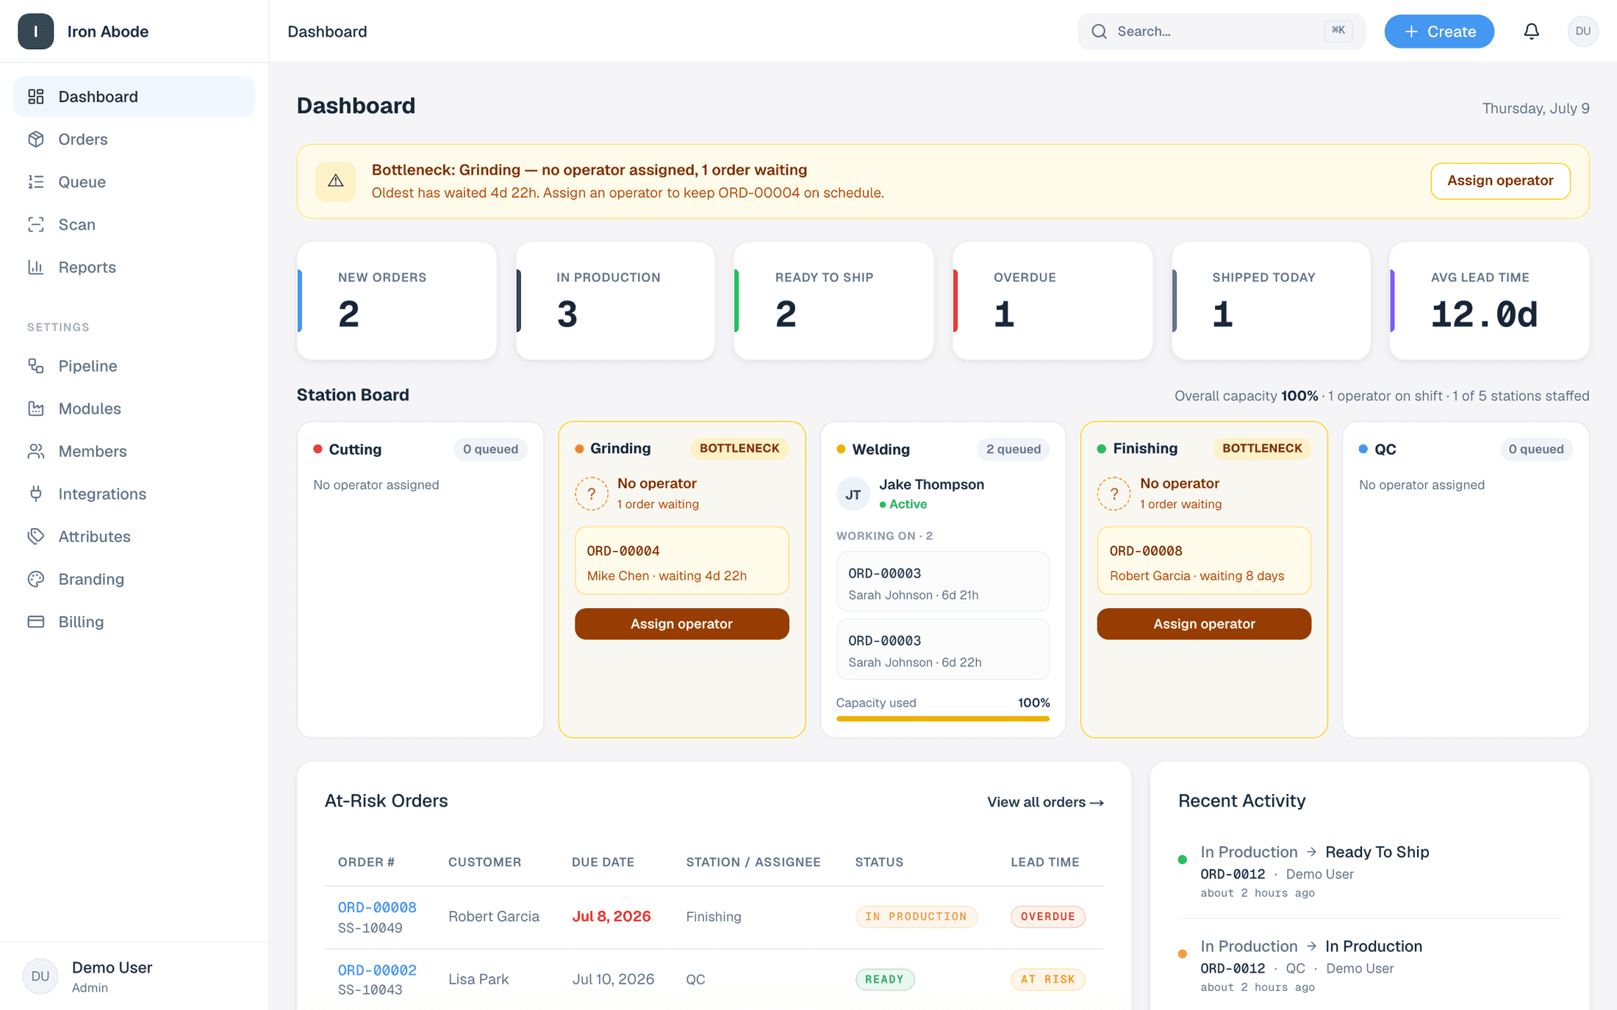Screen dimensions: 1617x1010
Task: Click the Queue list icon
Action: (36, 181)
